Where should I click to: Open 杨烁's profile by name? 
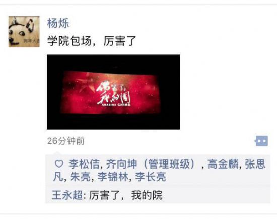(58, 23)
